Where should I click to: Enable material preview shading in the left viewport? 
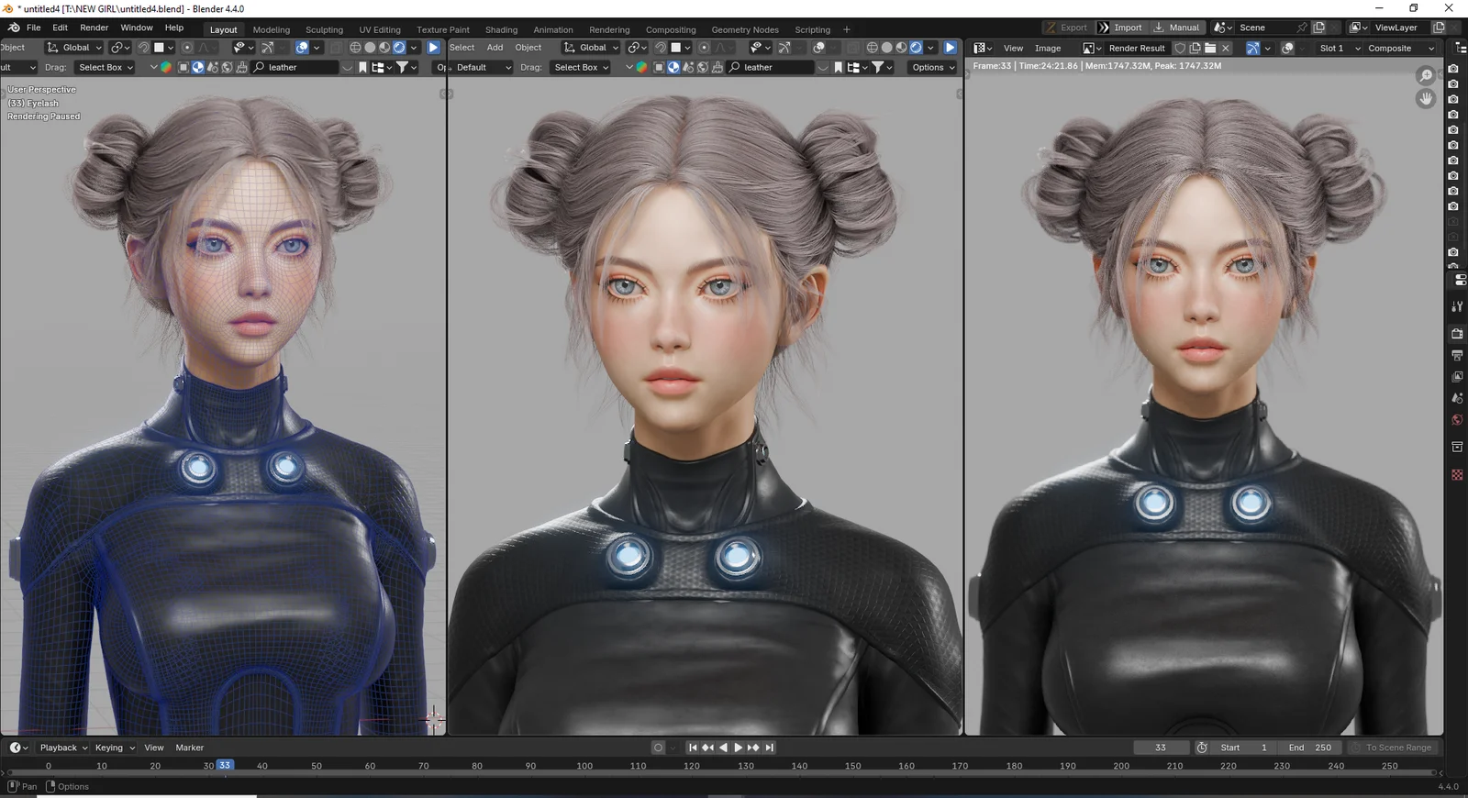pyautogui.click(x=384, y=48)
